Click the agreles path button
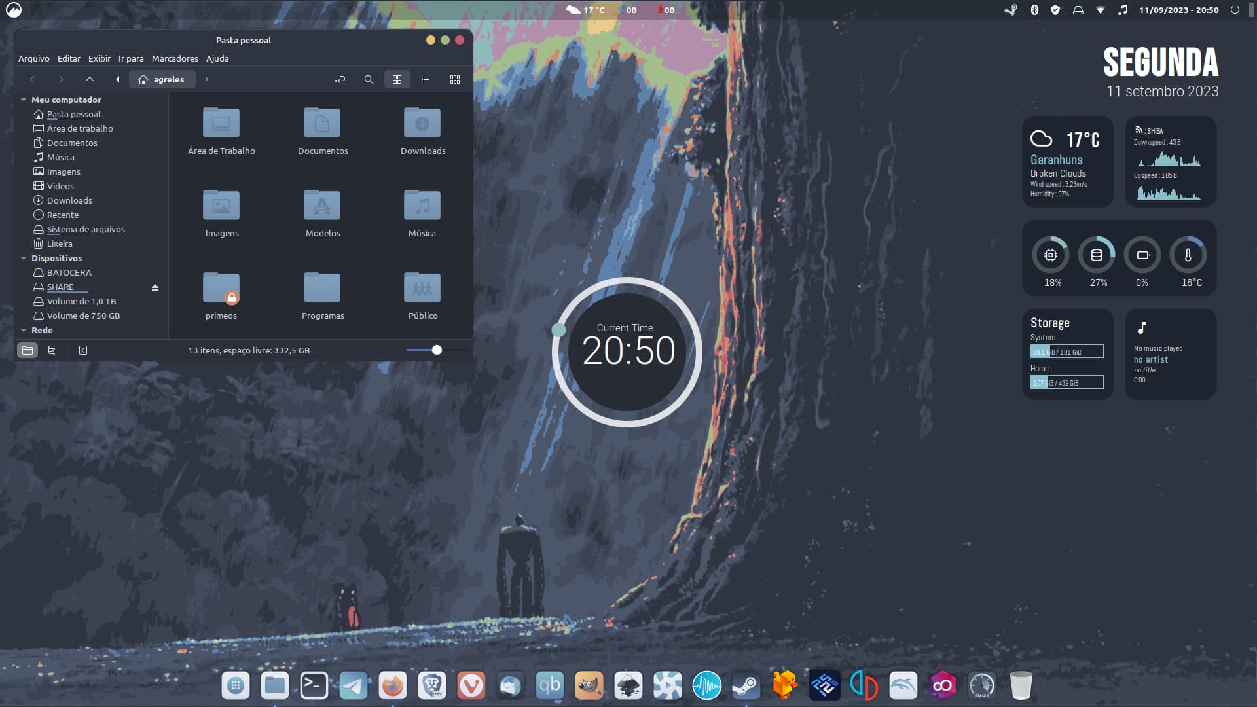The height and width of the screenshot is (707, 1257). tap(162, 79)
